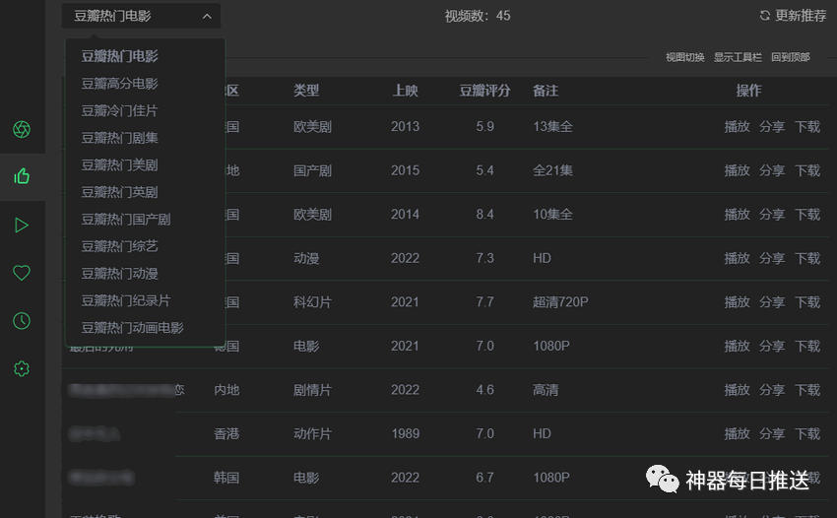Click 分享 in the 超清720P row

(772, 302)
